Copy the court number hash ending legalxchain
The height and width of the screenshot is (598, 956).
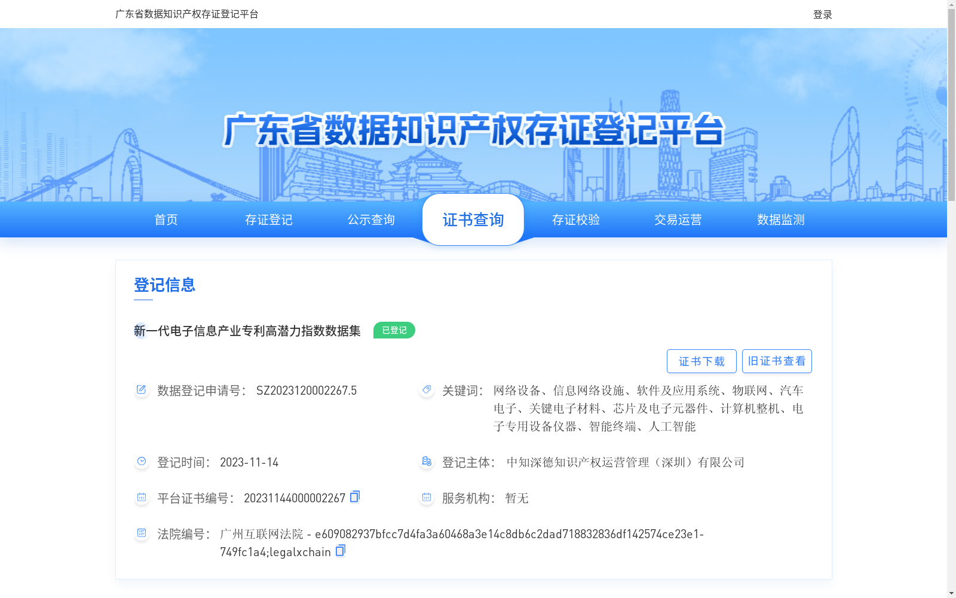(x=341, y=550)
